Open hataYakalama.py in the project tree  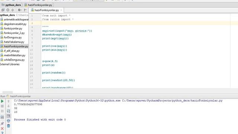pos(14,42)
